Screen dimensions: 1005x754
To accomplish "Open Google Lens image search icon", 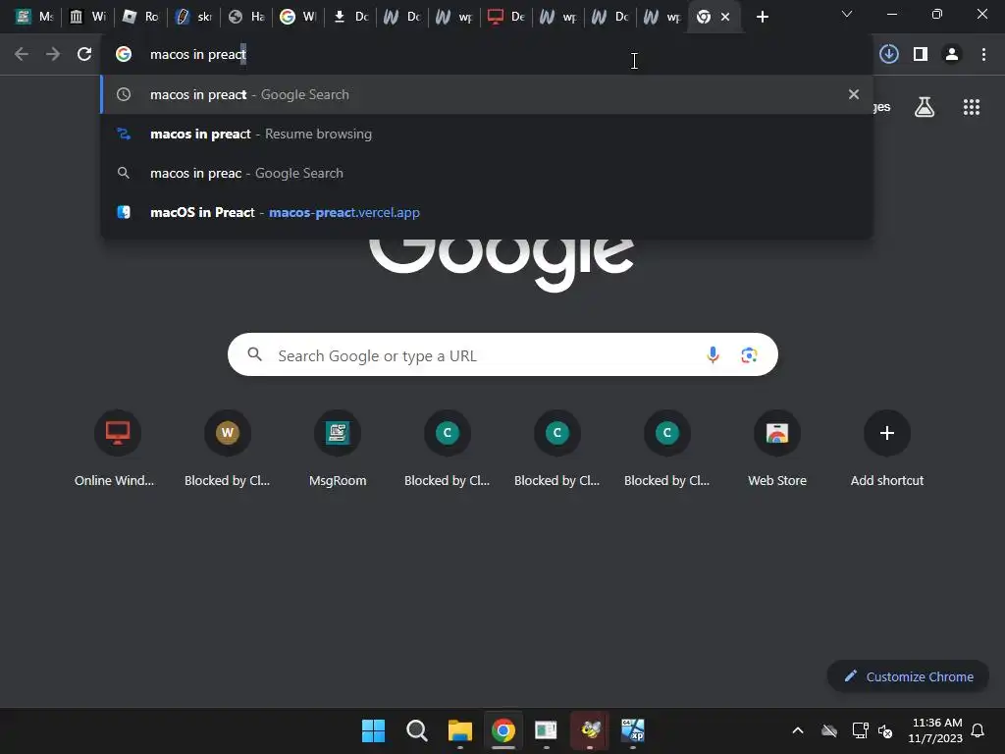I will 749,354.
